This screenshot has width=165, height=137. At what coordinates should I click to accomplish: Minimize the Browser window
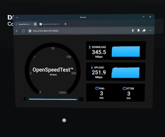click(x=144, y=17)
